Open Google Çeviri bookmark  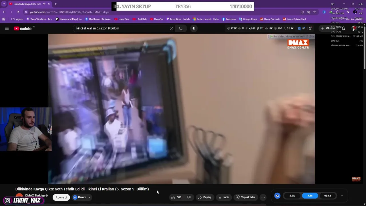248,19
